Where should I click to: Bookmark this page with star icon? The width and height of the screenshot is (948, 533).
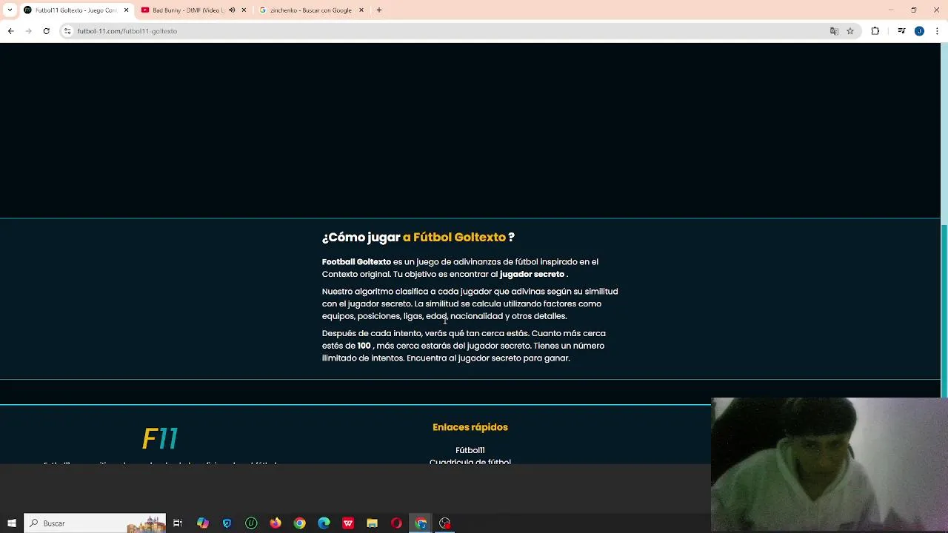click(x=850, y=31)
